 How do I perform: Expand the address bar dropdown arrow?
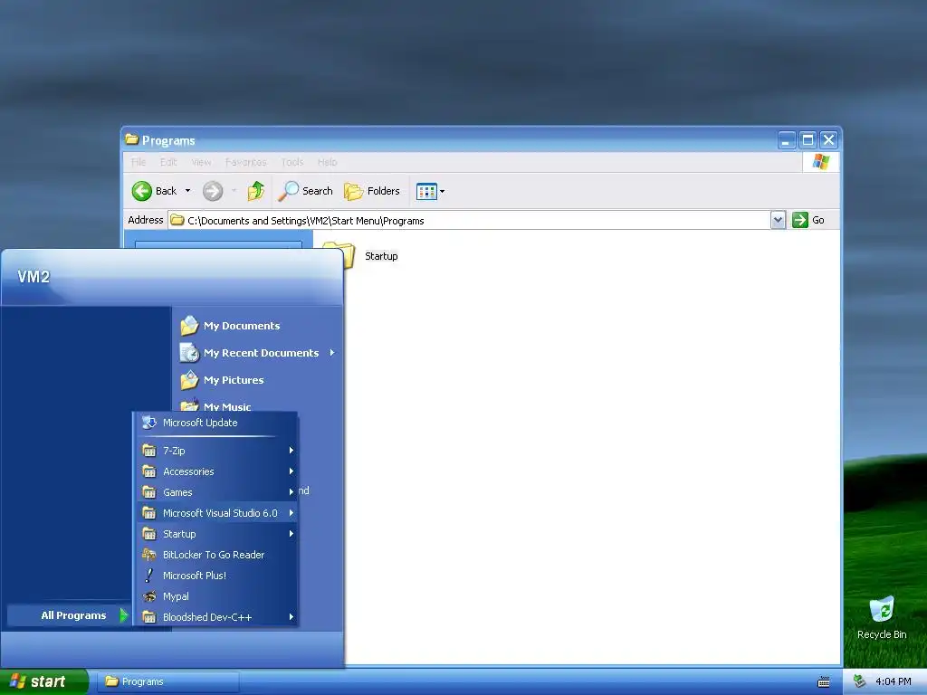[778, 221]
